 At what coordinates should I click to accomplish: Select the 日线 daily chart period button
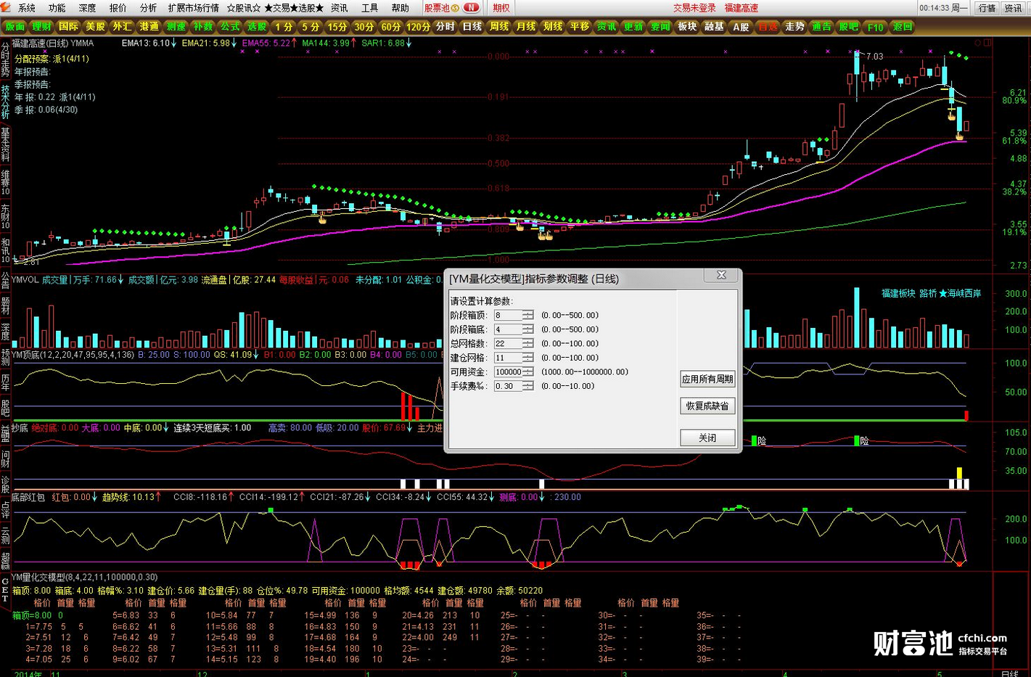click(x=472, y=27)
